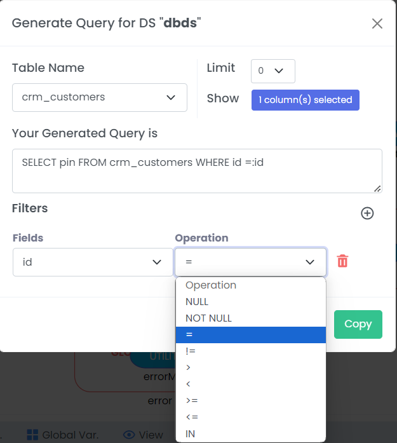Image resolution: width=397 pixels, height=443 pixels.
Task: Select the <= operation option
Action: pyautogui.click(x=251, y=417)
